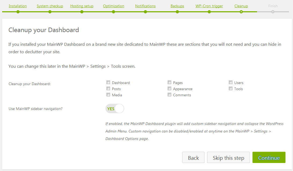The height and width of the screenshot is (171, 293).
Task: Open the System checkup step
Action: coord(50,6)
